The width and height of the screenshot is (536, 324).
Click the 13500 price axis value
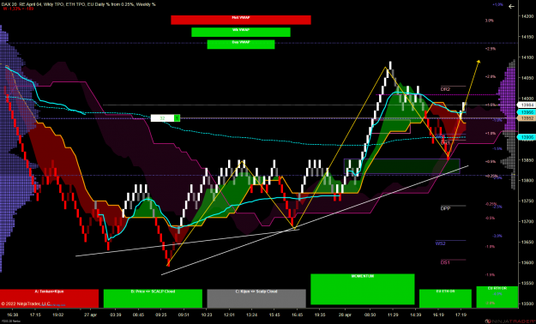pos(527,303)
